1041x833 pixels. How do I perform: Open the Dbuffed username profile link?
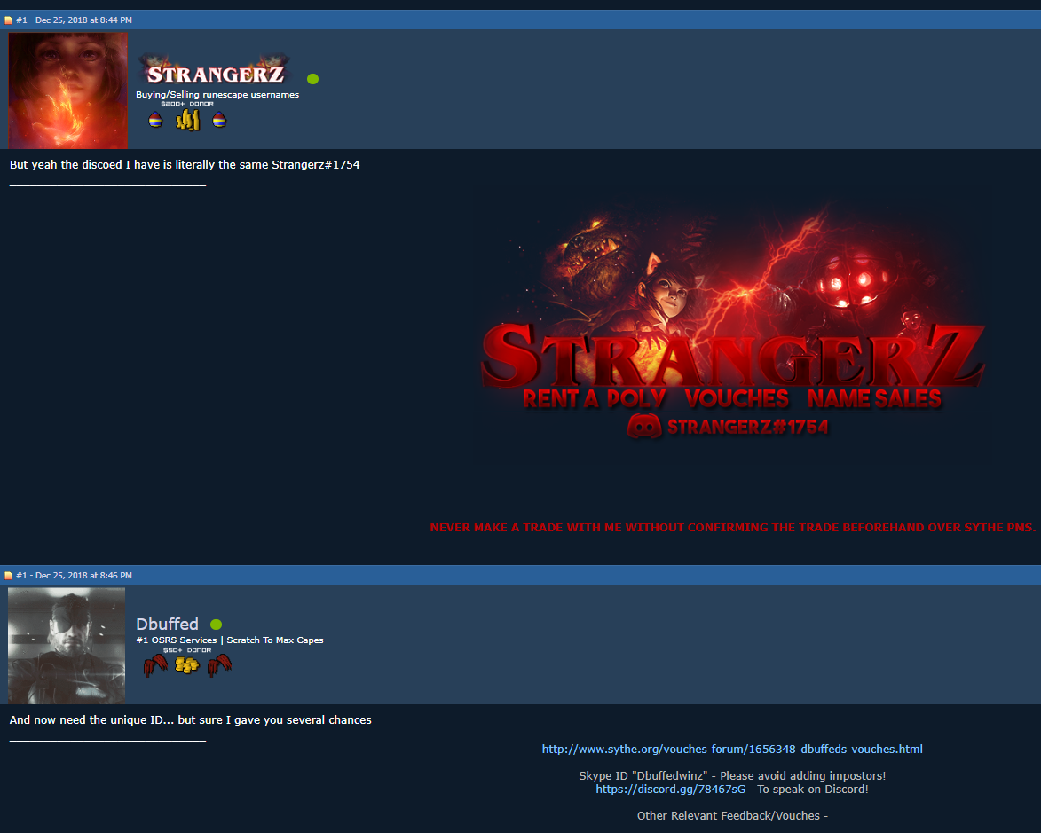(168, 624)
